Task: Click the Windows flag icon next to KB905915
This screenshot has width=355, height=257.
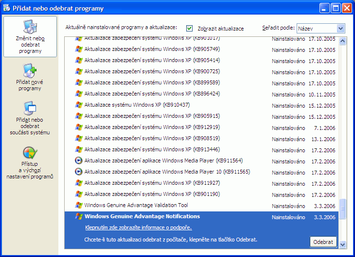Action: (x=79, y=116)
